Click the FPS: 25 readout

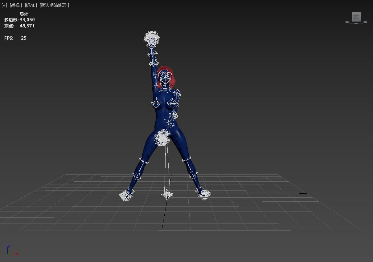[15, 38]
